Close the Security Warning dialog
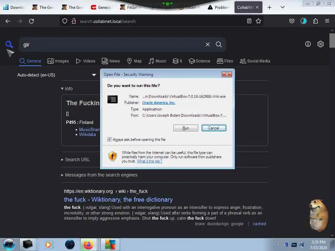Viewport: 335px width, 251px height. point(227,74)
